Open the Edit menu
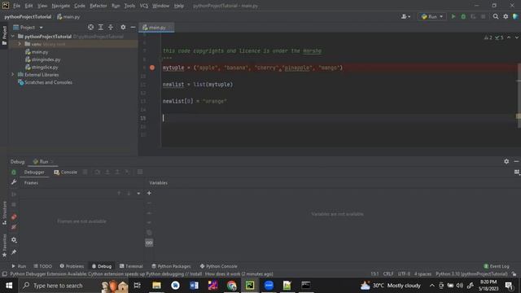The image size is (521, 293). tap(28, 6)
